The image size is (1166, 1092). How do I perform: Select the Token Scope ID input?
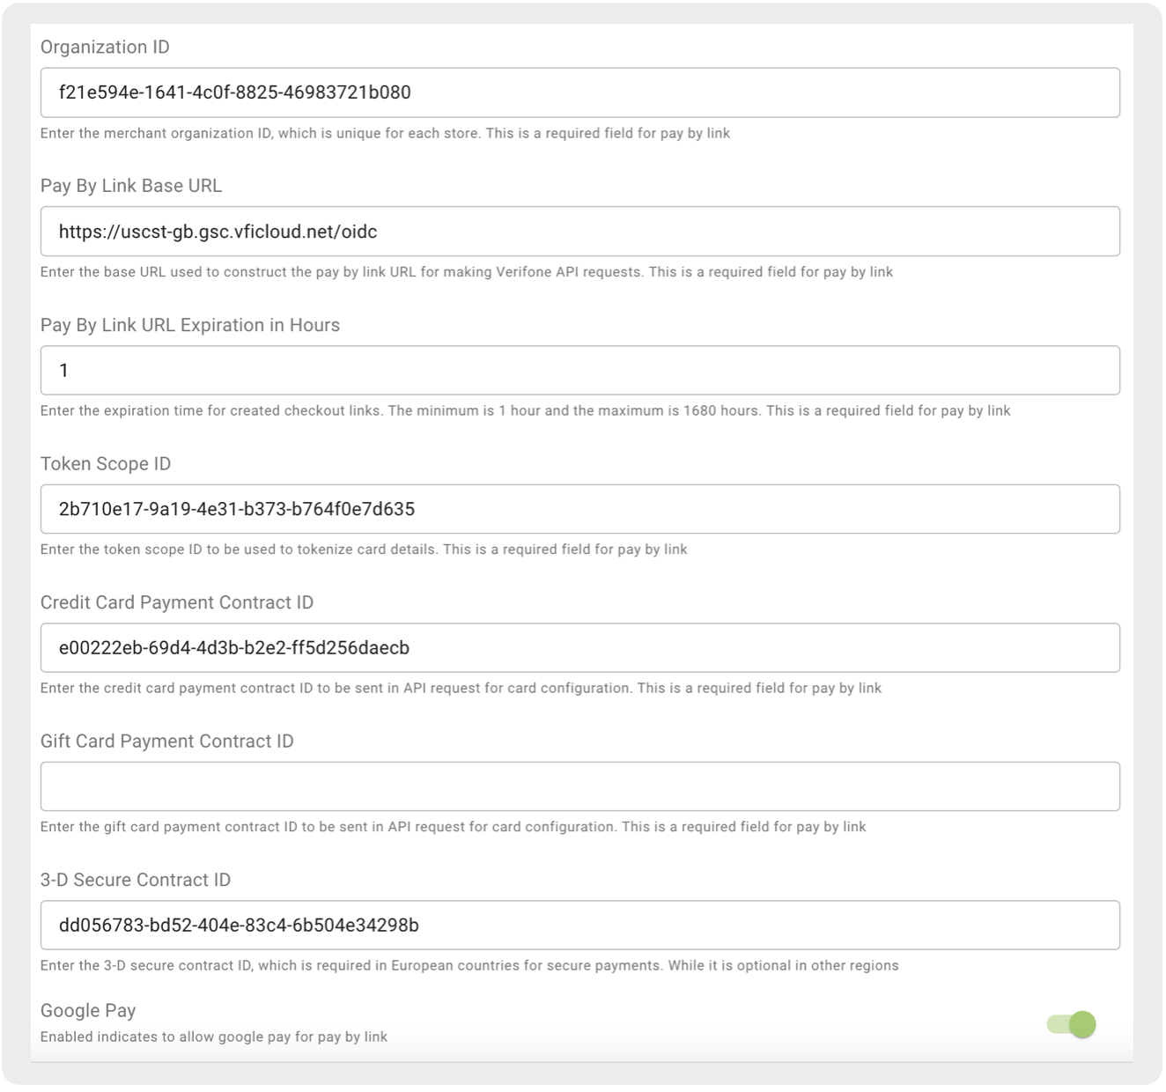580,509
